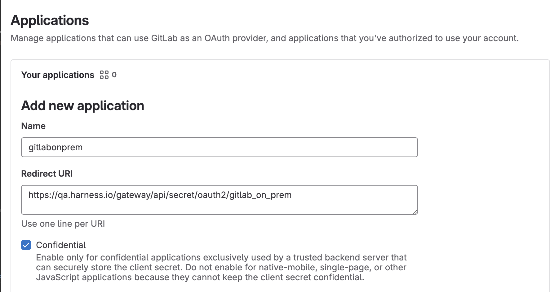The image size is (550, 292).
Task: Click the application count number 0
Action: pos(114,75)
